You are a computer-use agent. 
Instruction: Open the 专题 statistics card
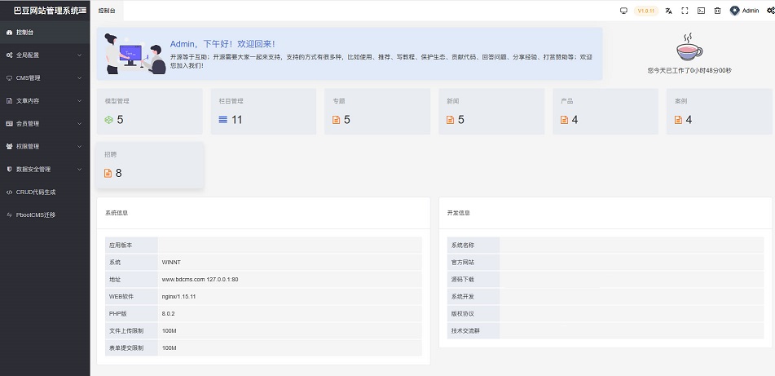[377, 111]
